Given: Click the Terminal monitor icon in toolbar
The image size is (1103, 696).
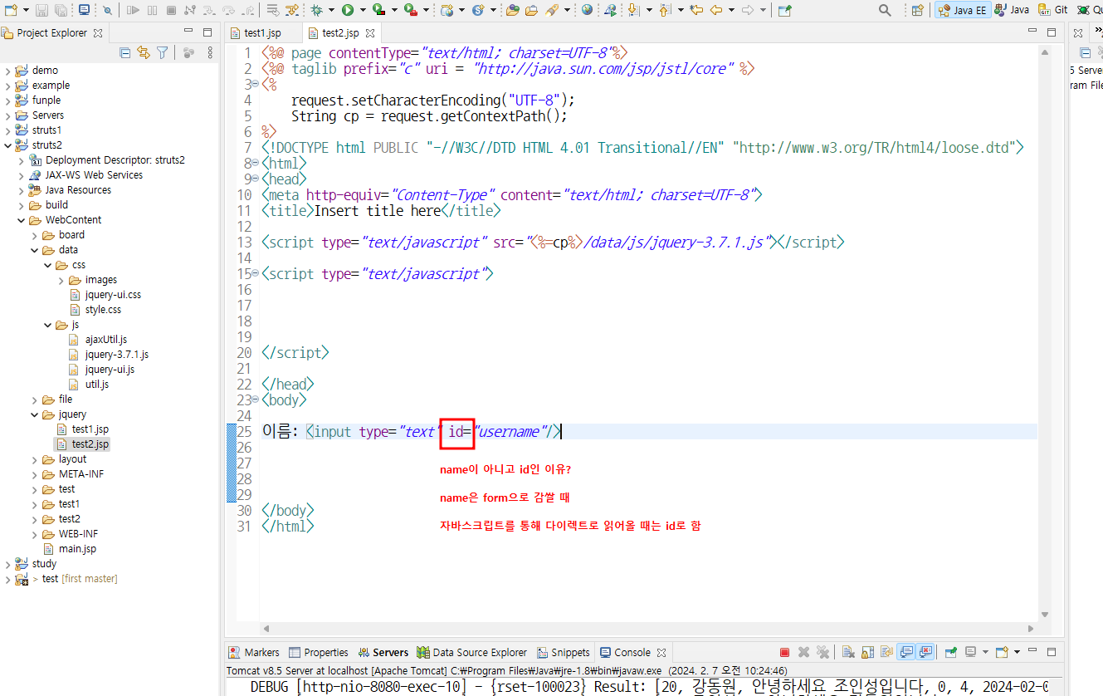Looking at the screenshot, I should tap(85, 10).
